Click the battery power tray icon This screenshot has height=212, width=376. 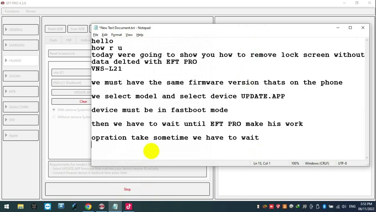pos(331,206)
